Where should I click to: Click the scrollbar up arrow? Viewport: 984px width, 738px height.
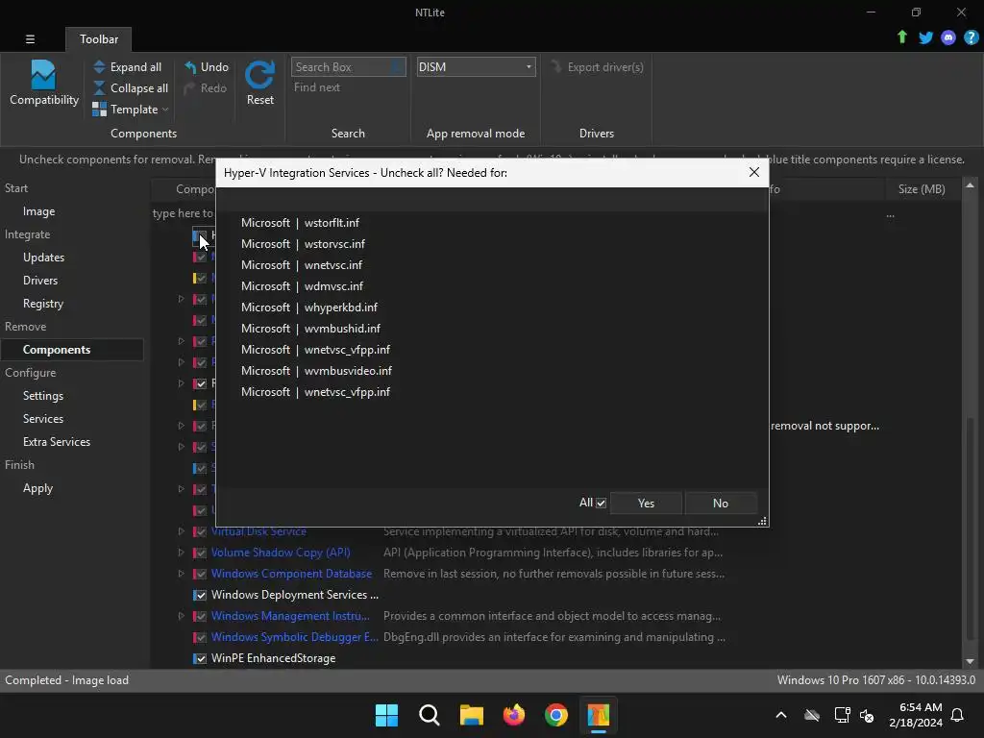pyautogui.click(x=971, y=185)
